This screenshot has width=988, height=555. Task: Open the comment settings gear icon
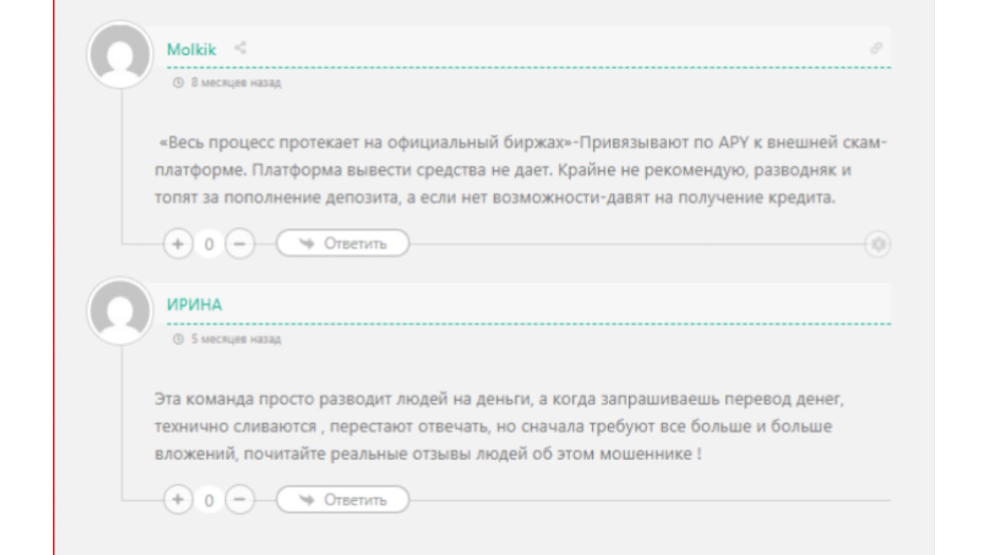(879, 244)
